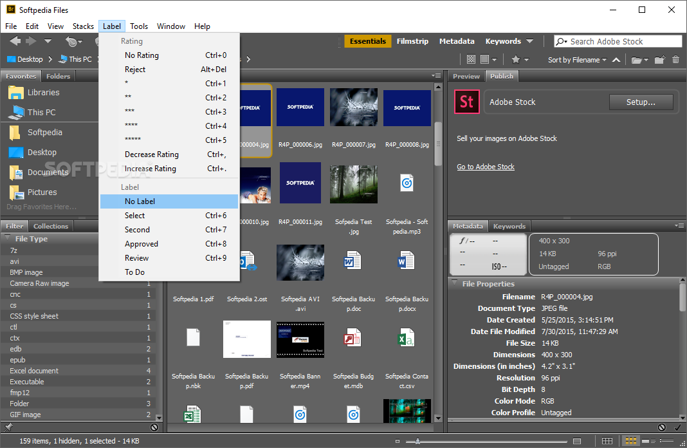Open the recent locations dropdown arrow beside the forward arrow
This screenshot has width=687, height=448.
coord(48,41)
